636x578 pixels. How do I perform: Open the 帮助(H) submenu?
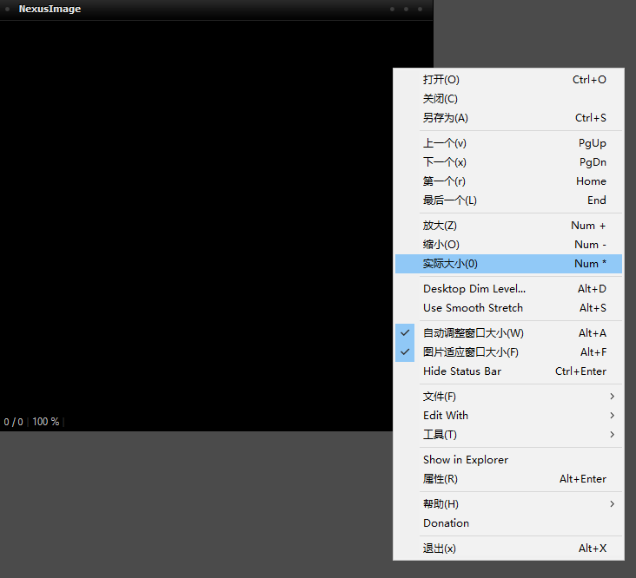pos(508,504)
